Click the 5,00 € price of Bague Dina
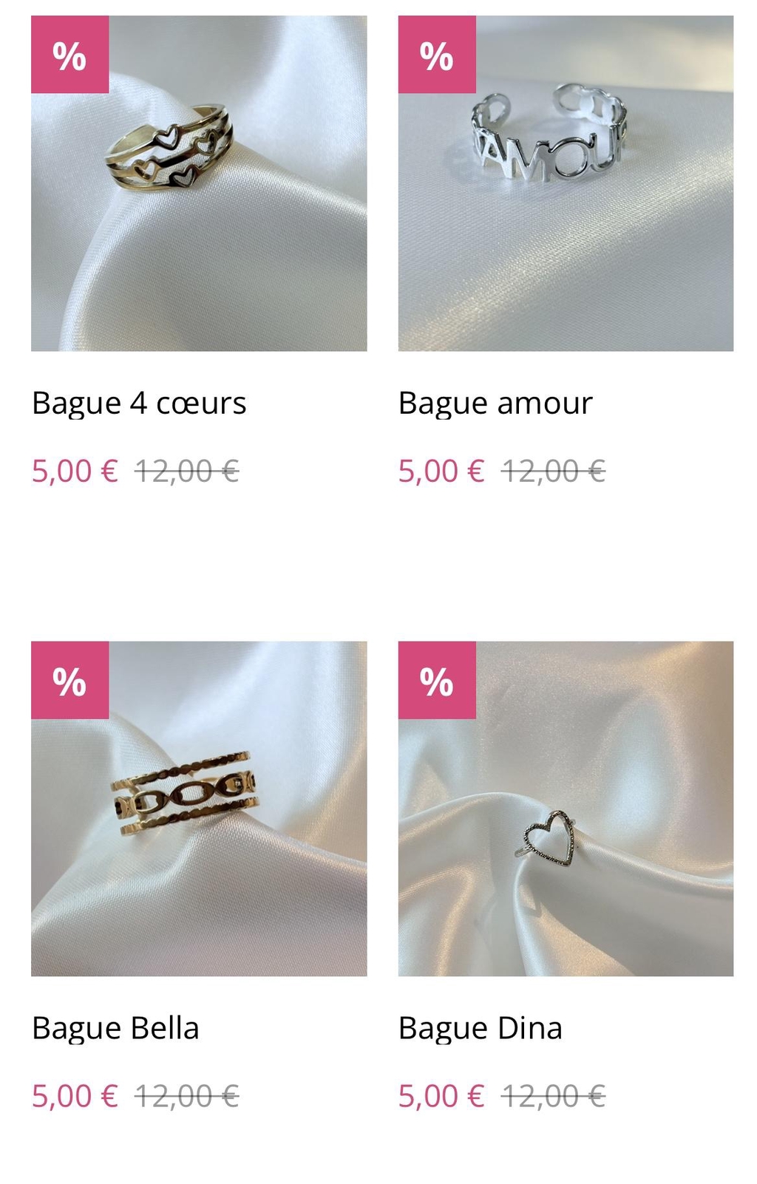The image size is (757, 1184). click(441, 1096)
